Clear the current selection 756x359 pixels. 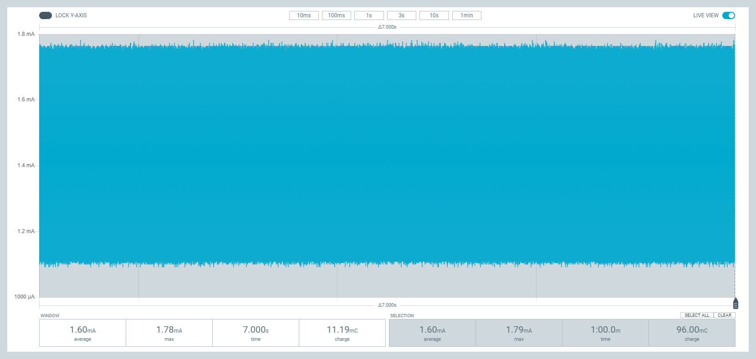(x=725, y=315)
